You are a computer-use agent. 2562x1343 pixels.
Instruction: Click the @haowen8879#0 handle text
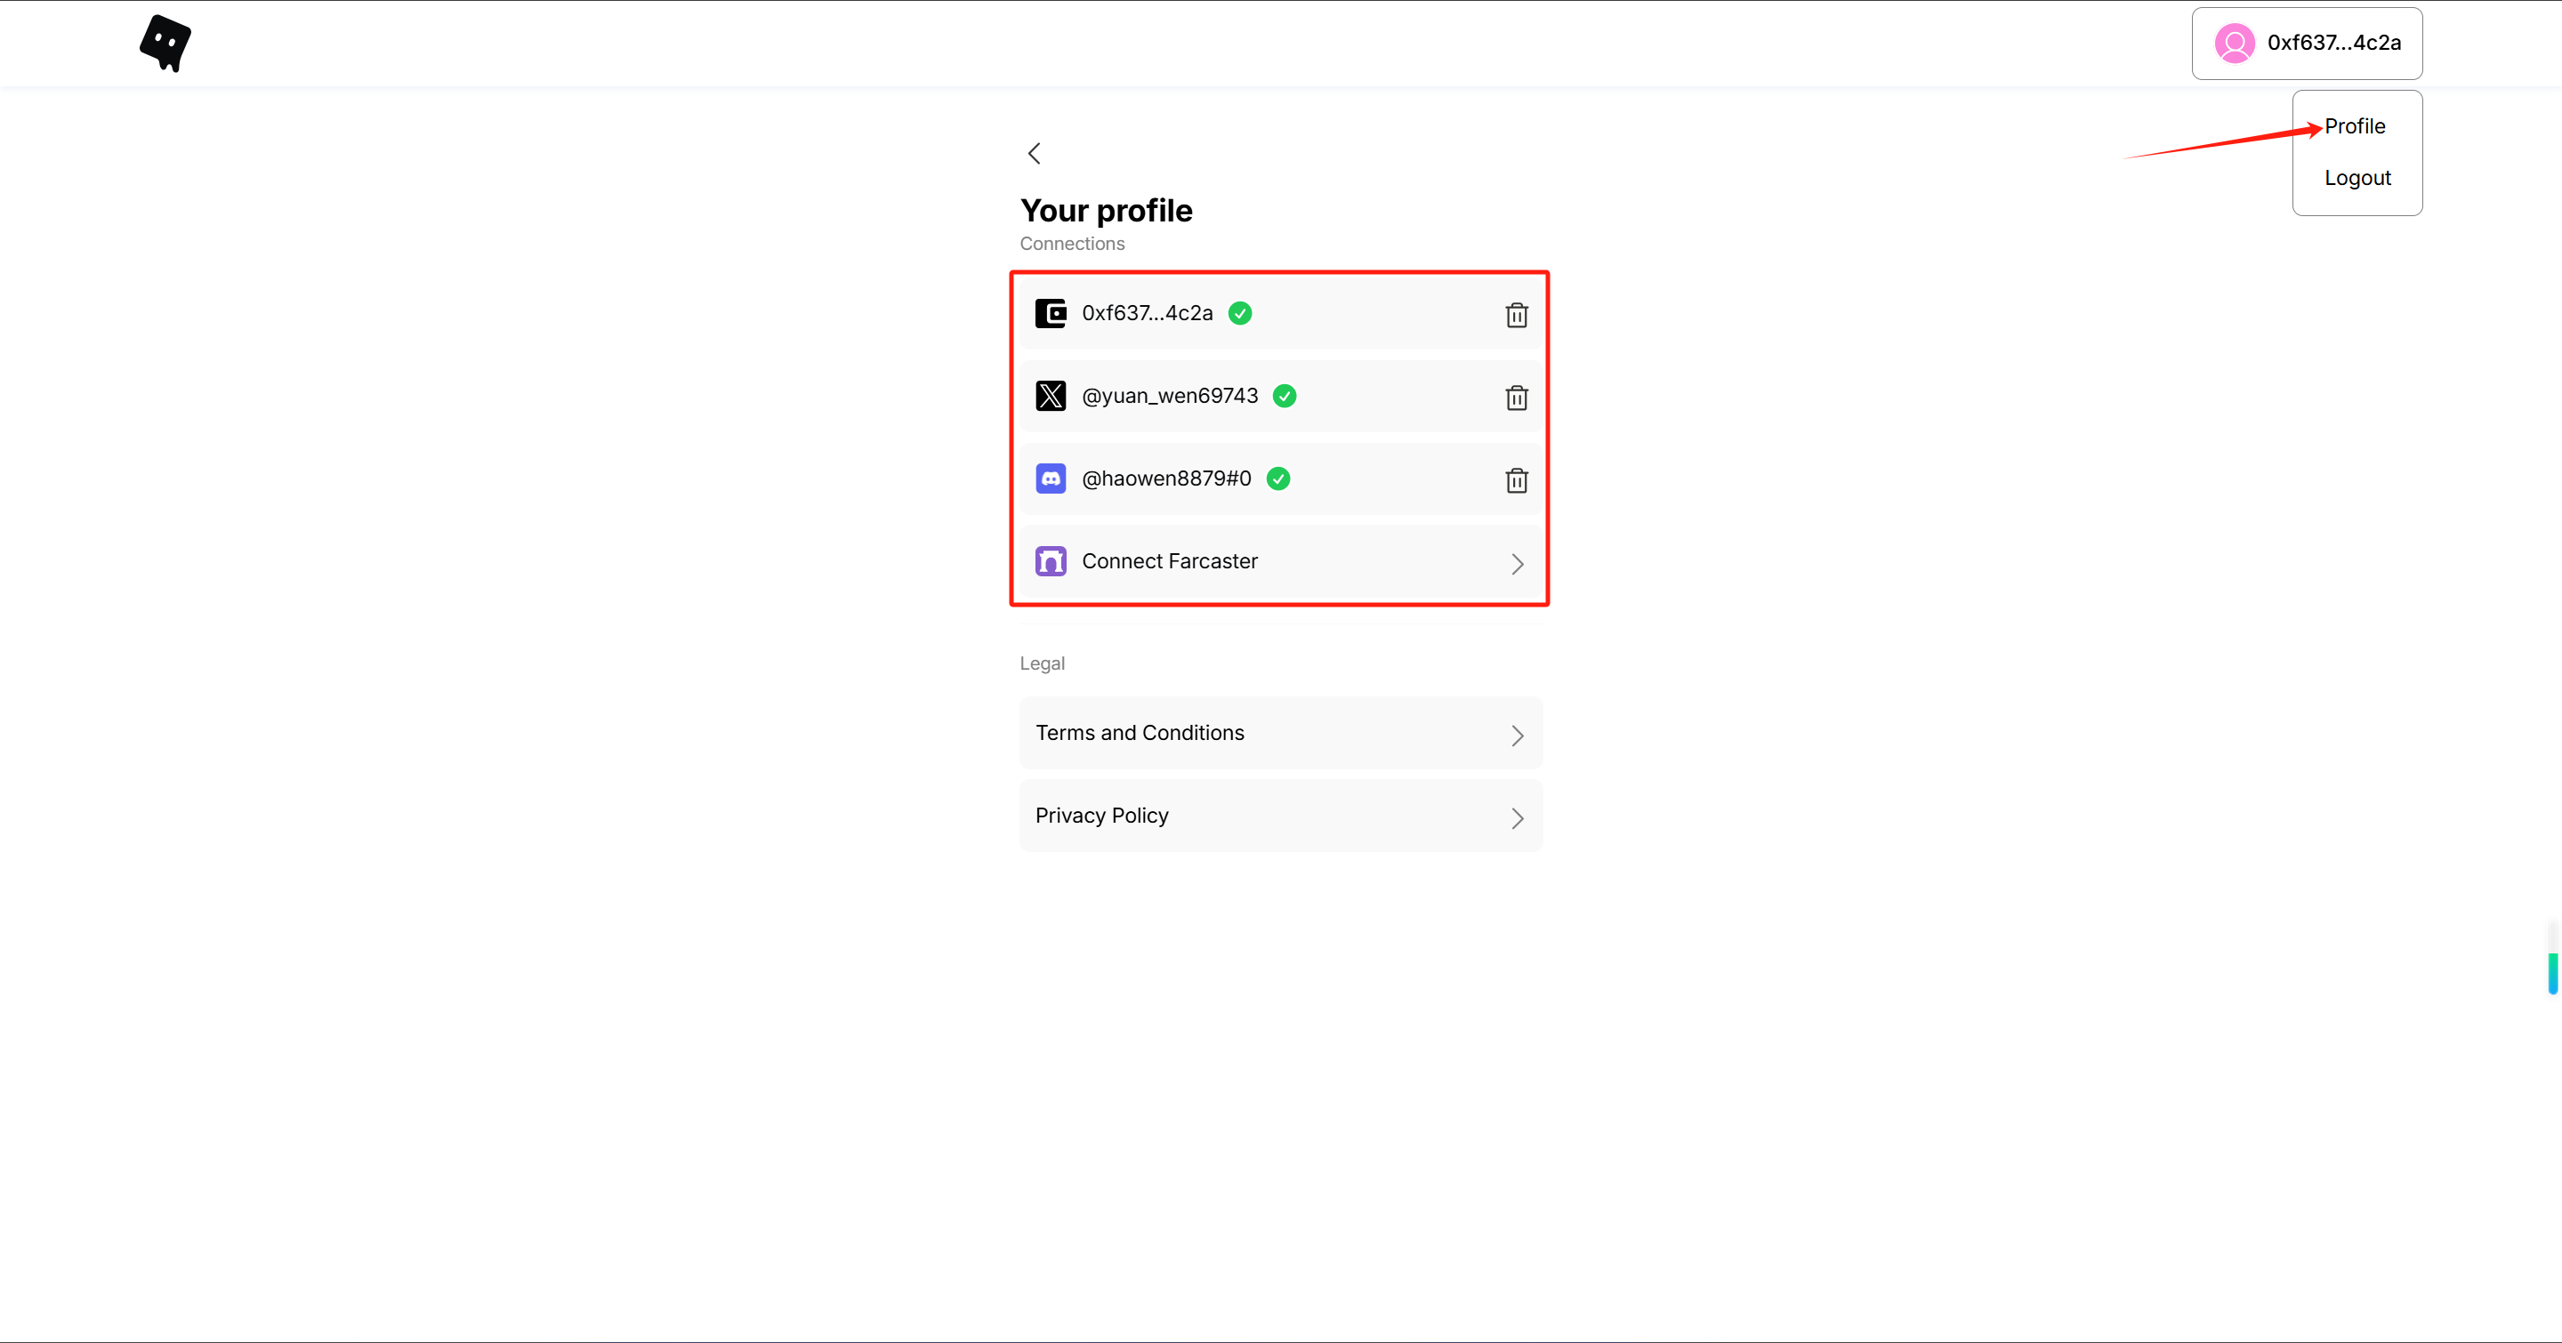1165,478
